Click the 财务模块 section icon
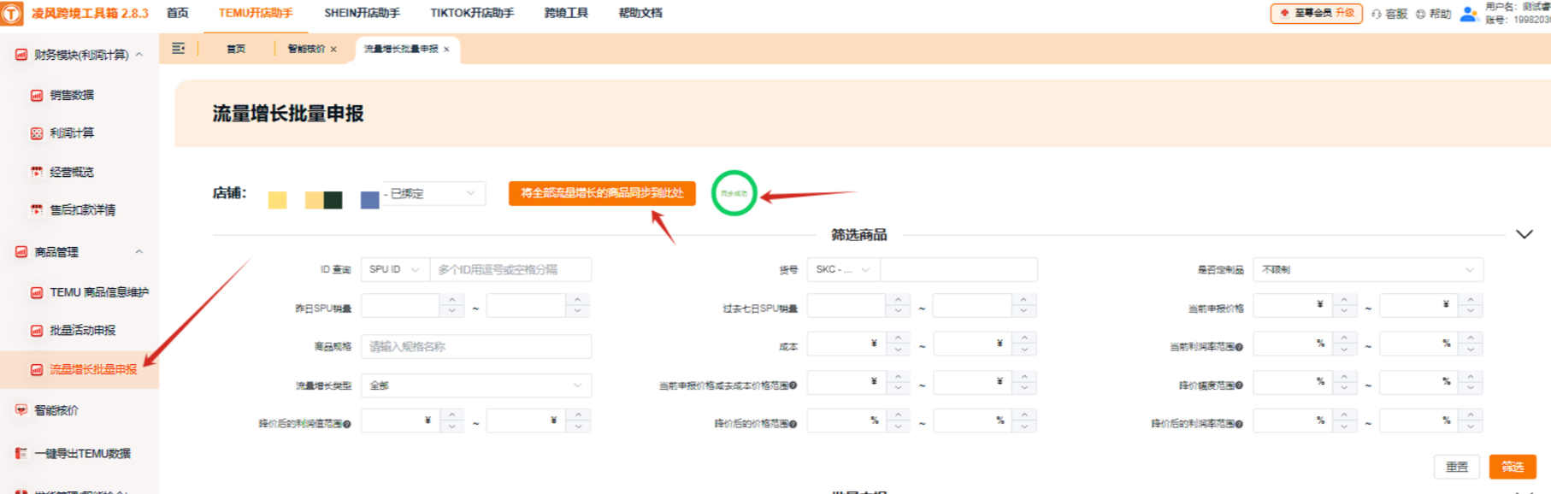1551x494 pixels. [x=21, y=55]
